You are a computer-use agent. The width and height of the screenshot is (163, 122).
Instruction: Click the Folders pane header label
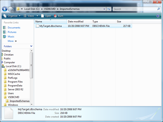[x=8, y=46]
